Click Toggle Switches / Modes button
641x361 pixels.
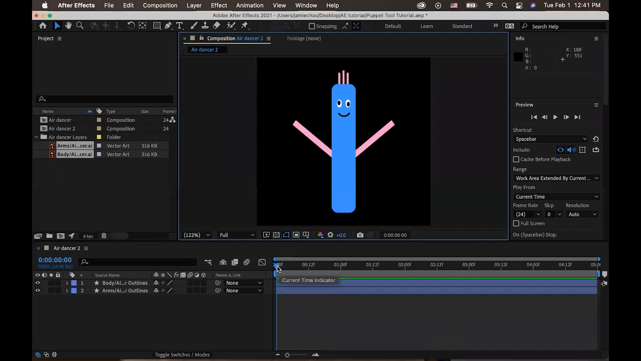(x=182, y=355)
